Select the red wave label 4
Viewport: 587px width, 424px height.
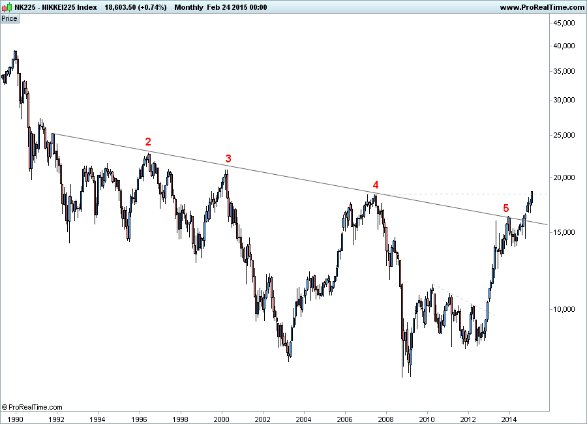pos(376,185)
